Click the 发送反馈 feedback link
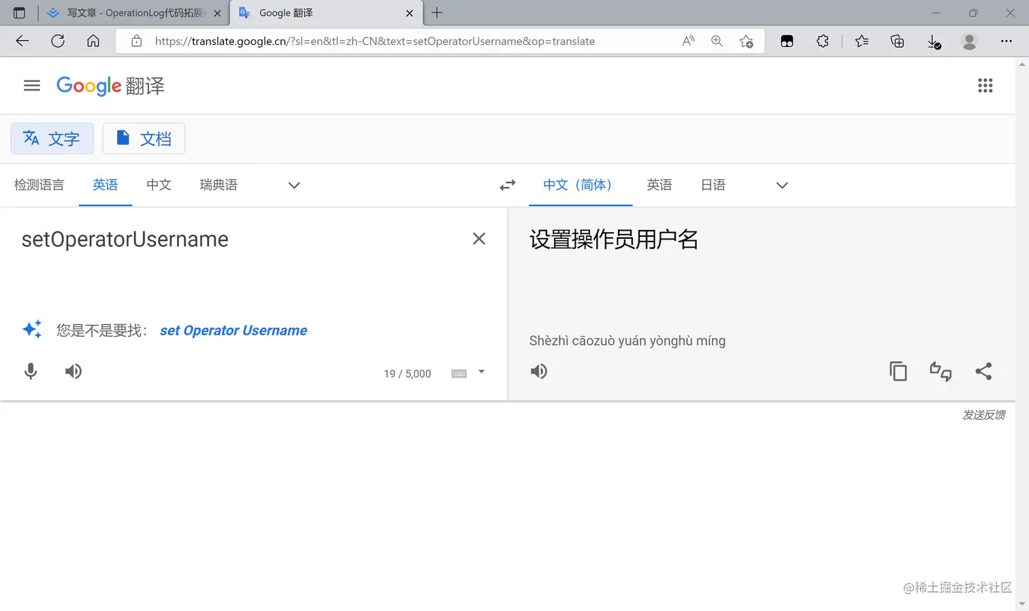 pyautogui.click(x=983, y=415)
